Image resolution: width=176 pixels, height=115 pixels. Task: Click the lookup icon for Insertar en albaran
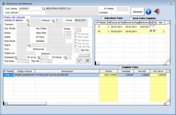pyautogui.click(x=28, y=21)
